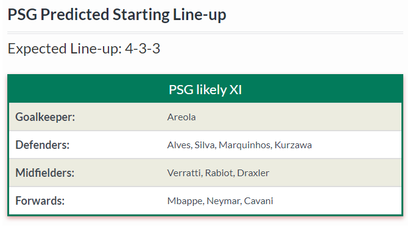Screen dimensions: 413x226
Task: Click the 4-3-3 formation text
Action: [143, 49]
